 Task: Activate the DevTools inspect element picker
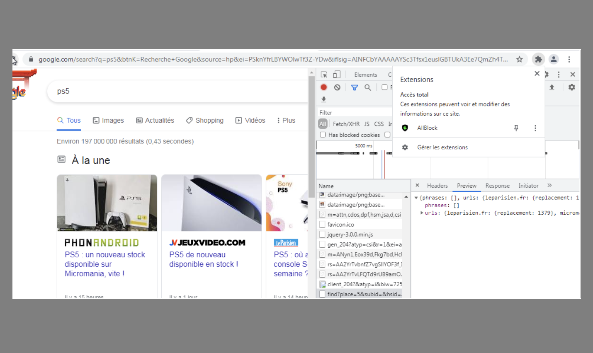324,75
